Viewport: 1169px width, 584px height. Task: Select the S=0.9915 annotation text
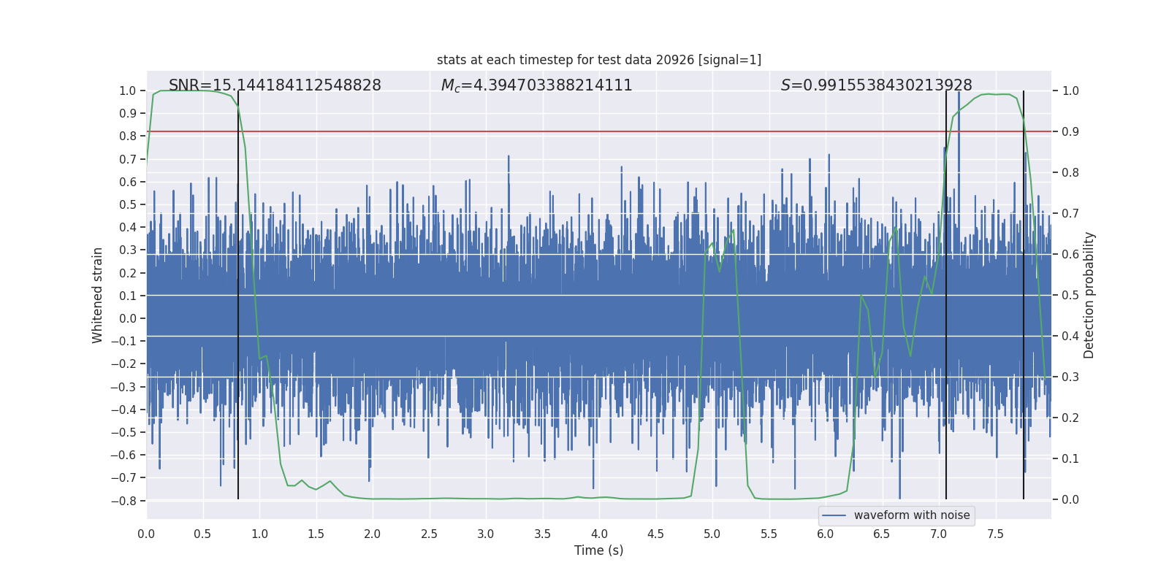(x=876, y=85)
